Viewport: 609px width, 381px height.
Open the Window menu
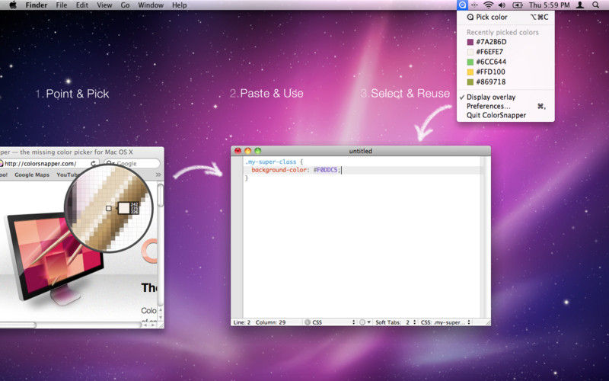tap(151, 5)
